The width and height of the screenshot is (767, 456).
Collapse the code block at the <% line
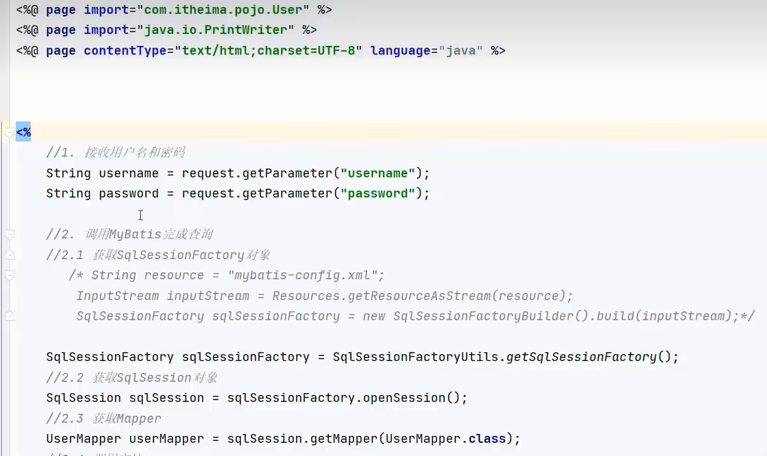click(9, 133)
